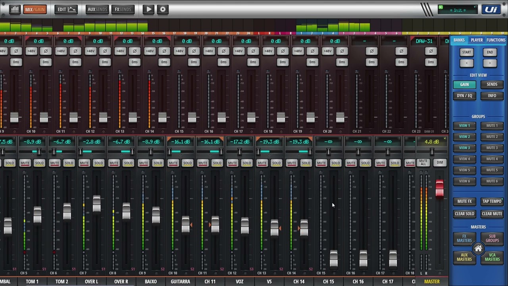Invert phase on gain strip CH 15

[x=194, y=51]
